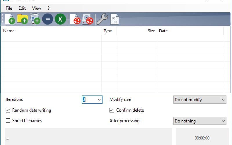Image resolution: width=232 pixels, height=145 pixels.
Task: Uncheck the Confirm delete checkbox
Action: coord(112,110)
